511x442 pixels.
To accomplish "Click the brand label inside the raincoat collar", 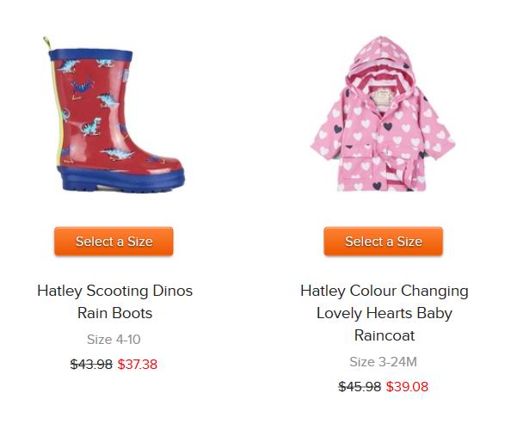I will [x=384, y=98].
